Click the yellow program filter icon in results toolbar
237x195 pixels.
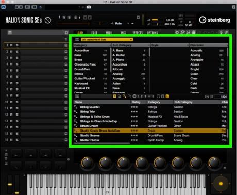click(124, 96)
